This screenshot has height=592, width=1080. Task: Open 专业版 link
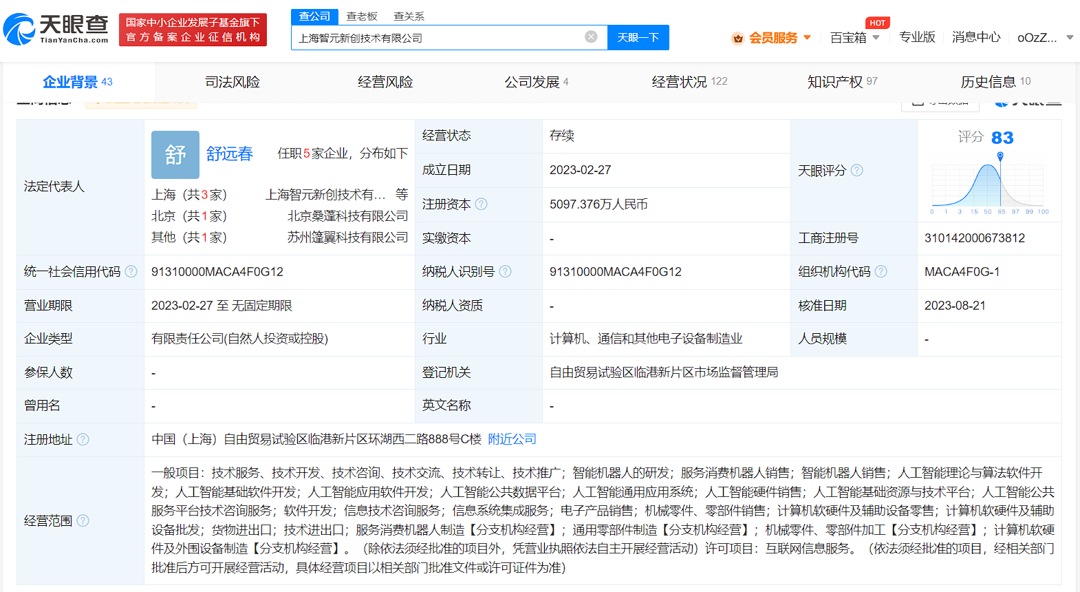(x=917, y=37)
